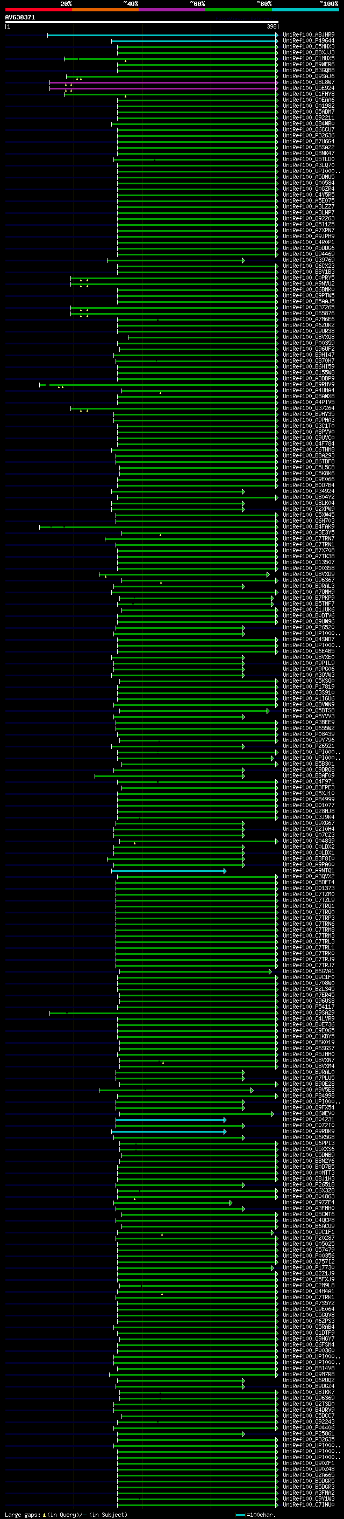Select hit UniRef100_B6GVA1
Screen dimensions: 344x1519
coord(308,971)
